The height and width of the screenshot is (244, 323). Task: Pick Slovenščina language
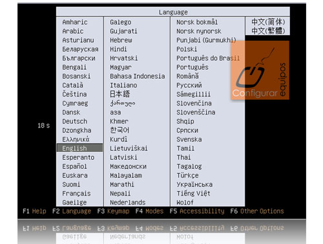tap(196, 112)
